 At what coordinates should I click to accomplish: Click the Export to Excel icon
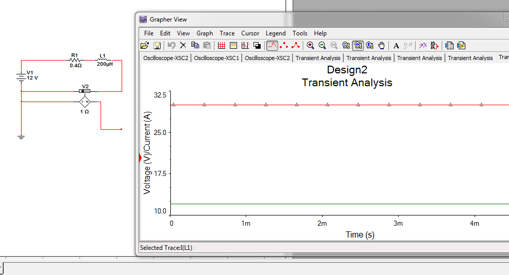click(449, 46)
